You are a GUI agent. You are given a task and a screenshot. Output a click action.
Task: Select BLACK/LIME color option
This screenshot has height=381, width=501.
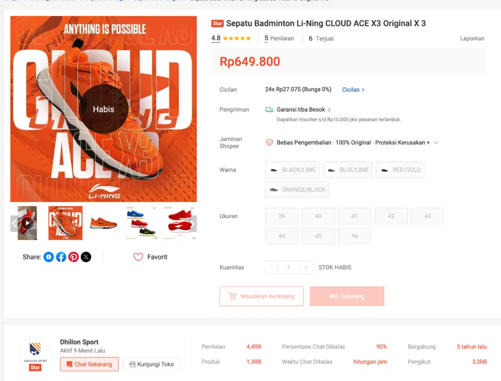click(292, 170)
